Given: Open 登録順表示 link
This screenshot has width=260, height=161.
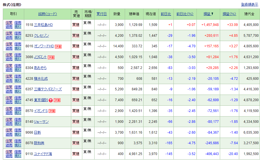Looking at the screenshot, I should (249, 5).
